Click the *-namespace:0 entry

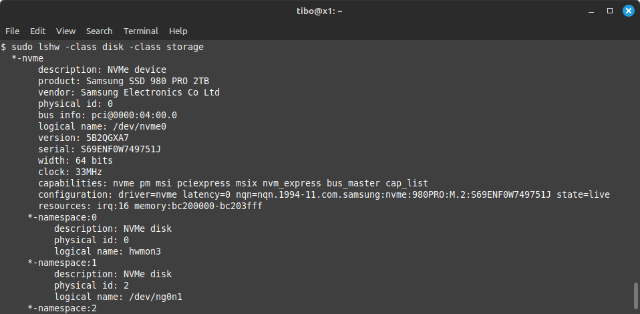pyautogui.click(x=62, y=217)
